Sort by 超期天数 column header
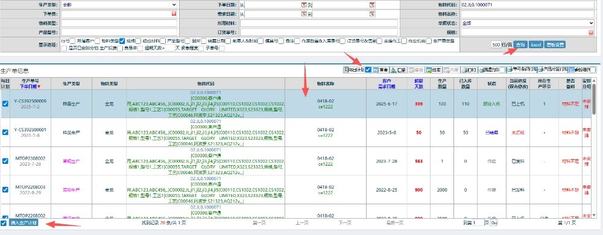 418,84
